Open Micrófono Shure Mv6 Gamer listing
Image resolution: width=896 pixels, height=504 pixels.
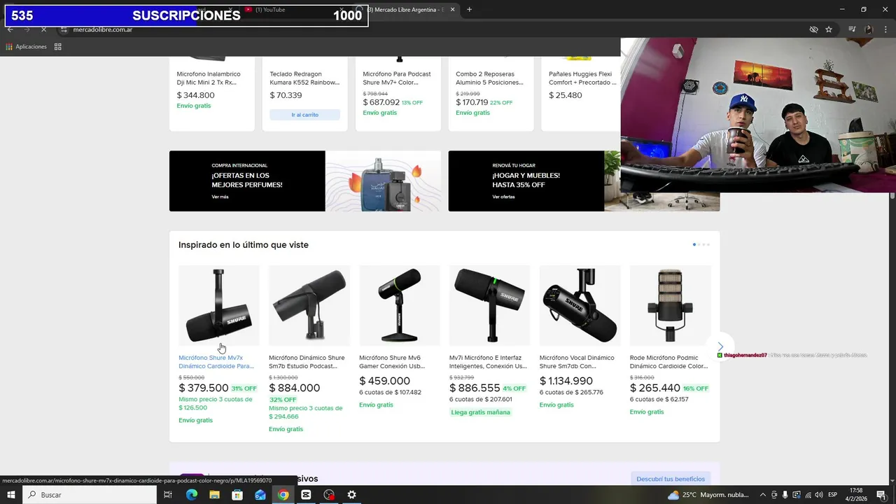tap(392, 362)
